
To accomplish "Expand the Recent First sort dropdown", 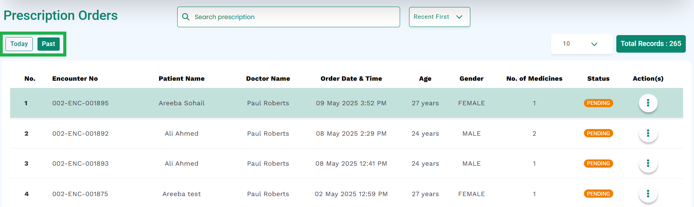I will [440, 17].
